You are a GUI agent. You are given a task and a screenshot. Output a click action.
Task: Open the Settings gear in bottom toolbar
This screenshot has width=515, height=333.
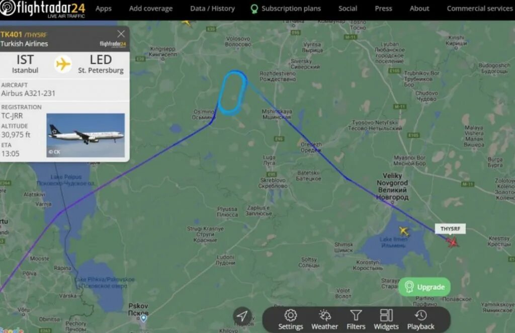290,319
